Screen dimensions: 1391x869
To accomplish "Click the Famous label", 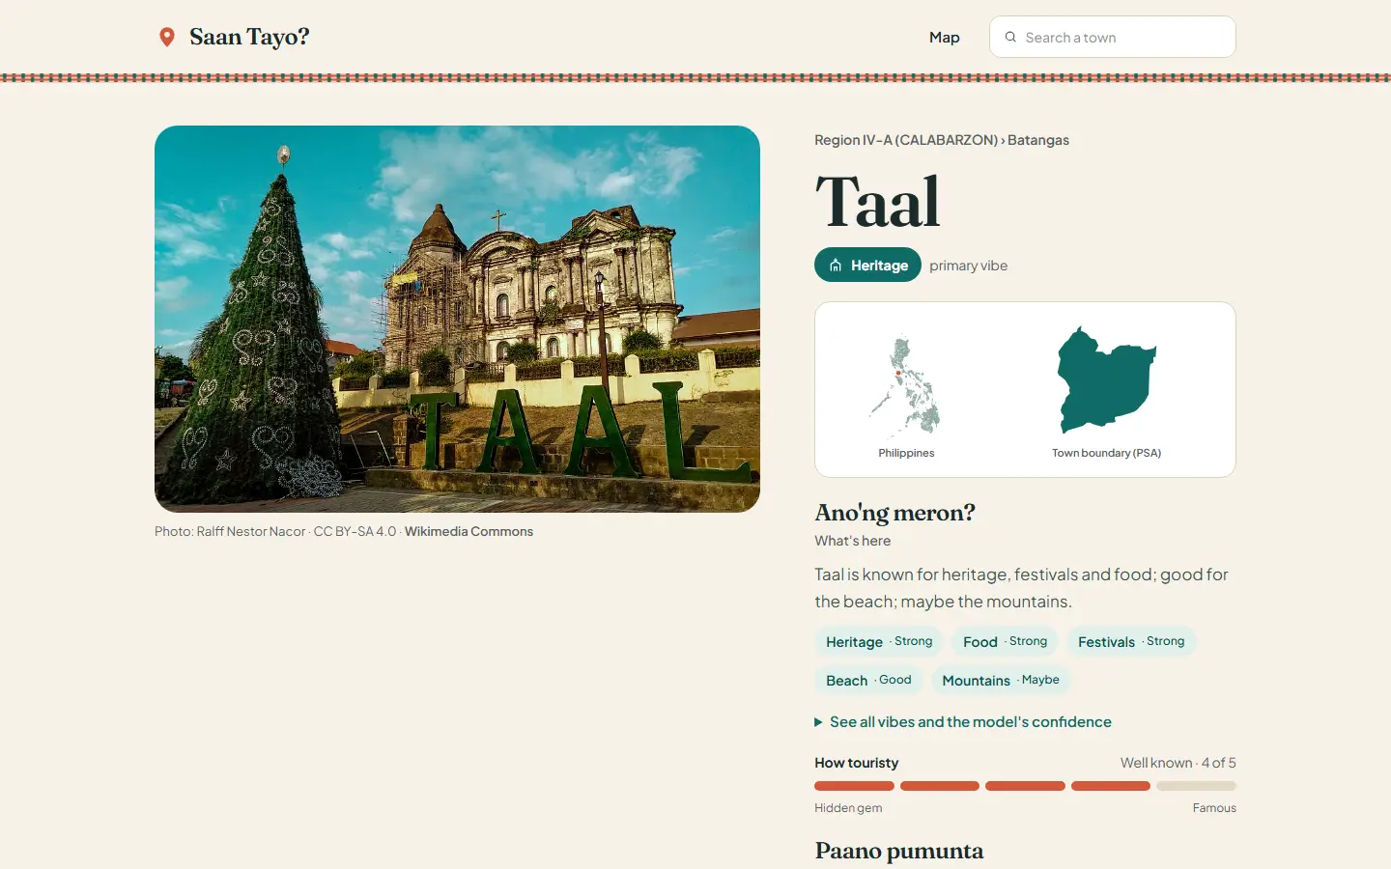I will click(x=1214, y=808).
